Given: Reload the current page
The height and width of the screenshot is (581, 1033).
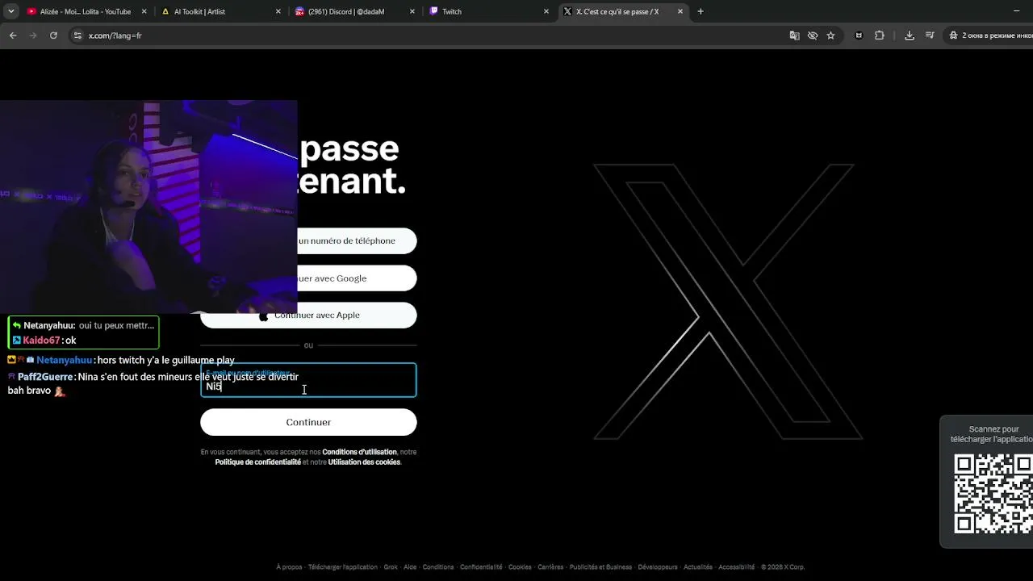Looking at the screenshot, I should click(x=53, y=36).
